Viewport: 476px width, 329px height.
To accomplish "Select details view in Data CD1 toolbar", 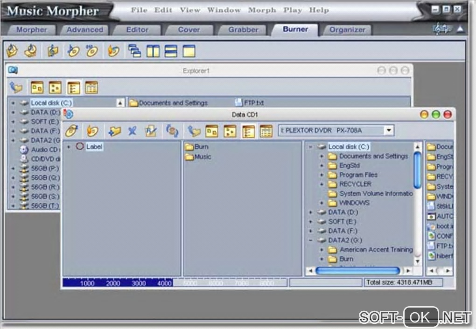I will pyautogui.click(x=266, y=131).
